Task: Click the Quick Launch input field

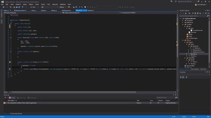Action: coord(187,1)
